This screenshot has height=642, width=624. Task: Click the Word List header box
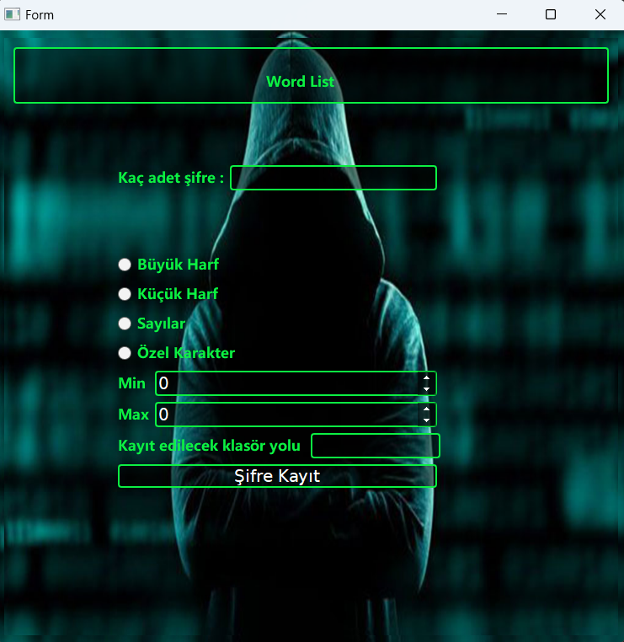(x=311, y=75)
